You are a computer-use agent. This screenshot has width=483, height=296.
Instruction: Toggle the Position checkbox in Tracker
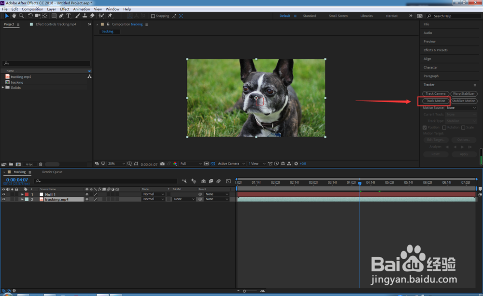425,127
